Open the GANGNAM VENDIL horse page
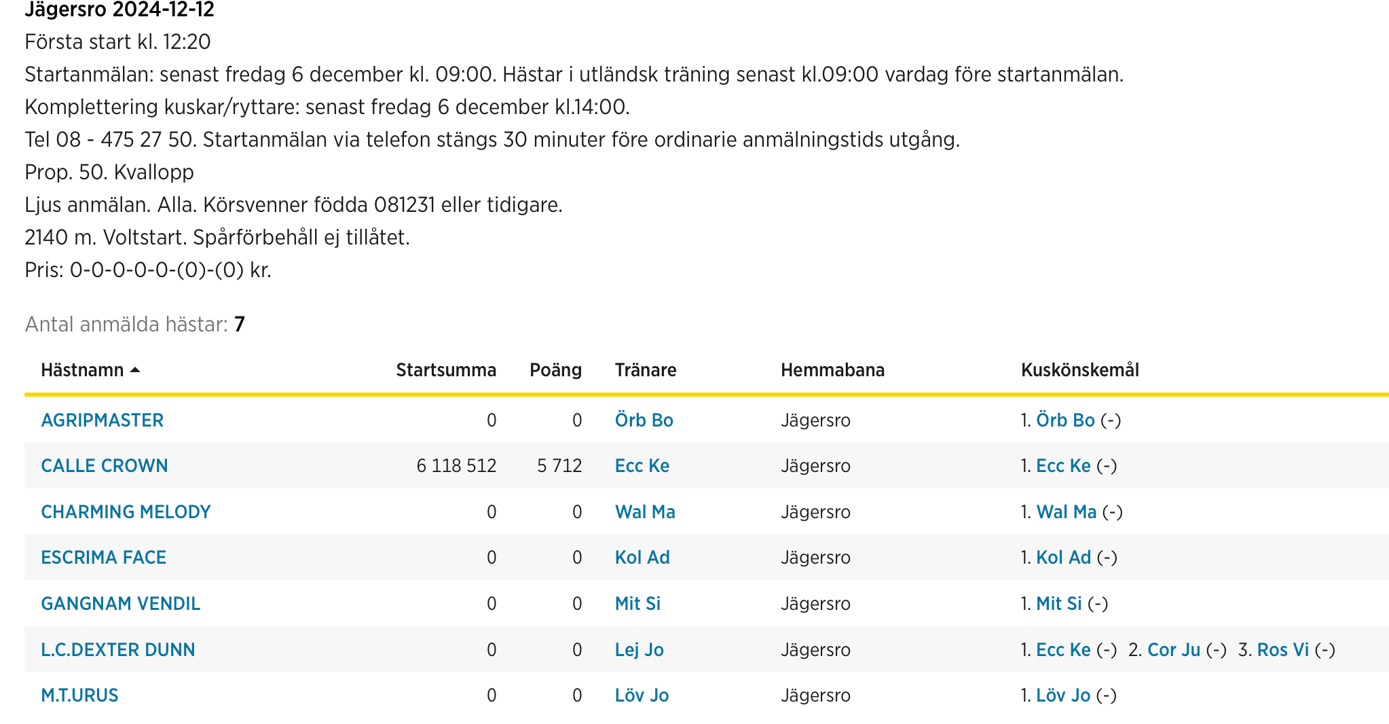Screen dimensions: 1389x724 (x=120, y=604)
